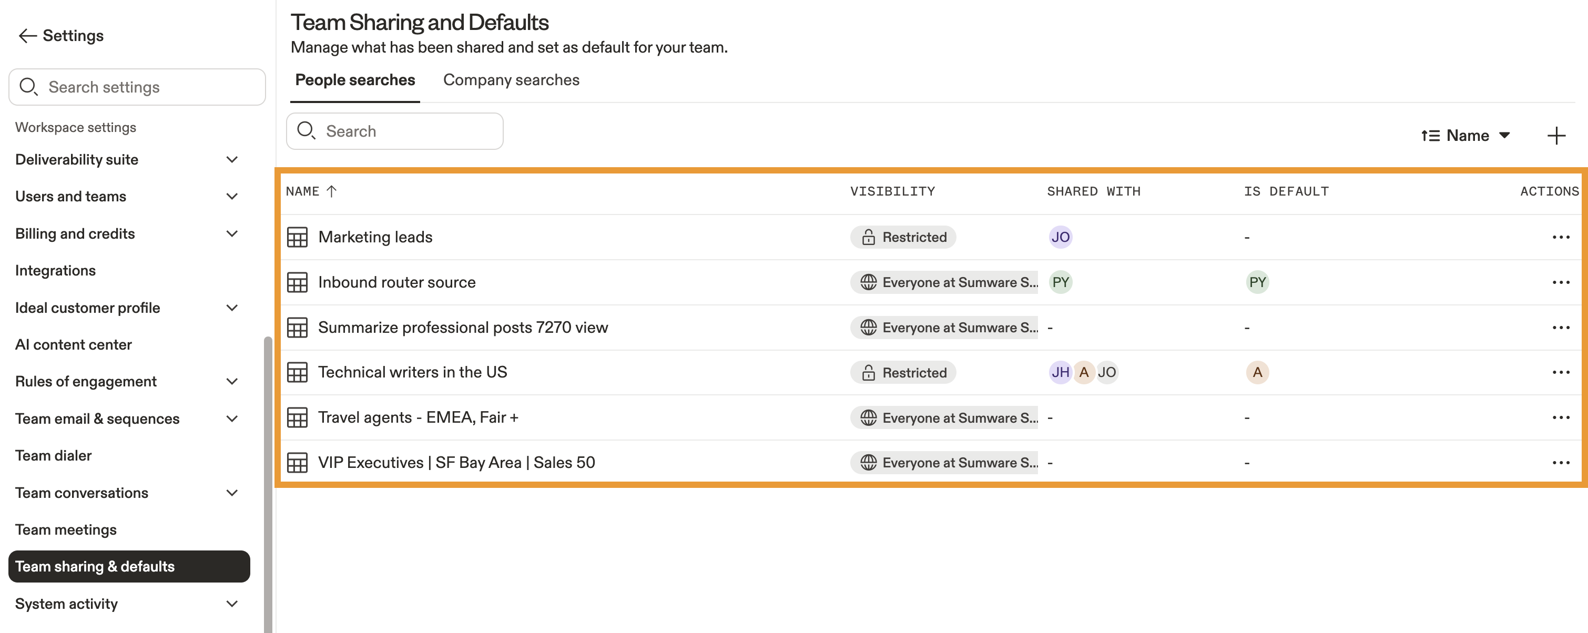Screen dimensions: 1588x633
Task: Click the Restricted lock badge for Marketing leads
Action: (x=902, y=237)
